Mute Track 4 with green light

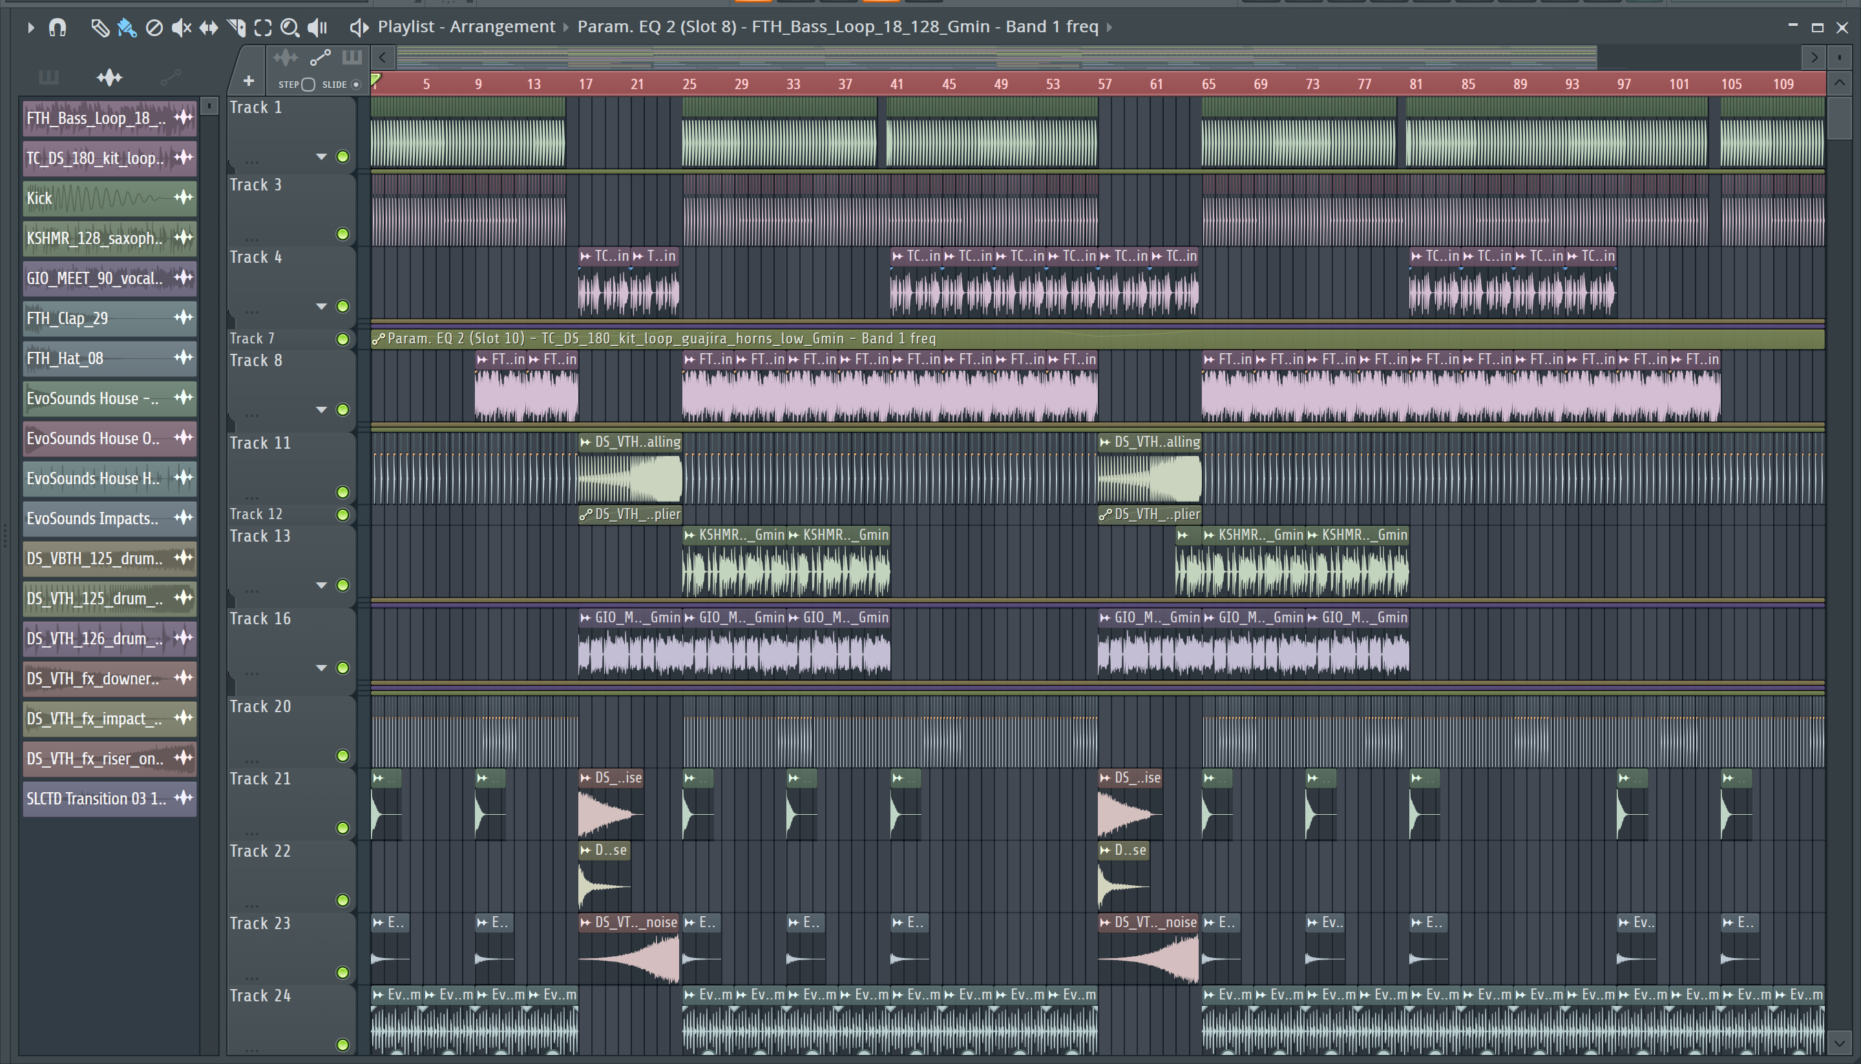pos(342,306)
